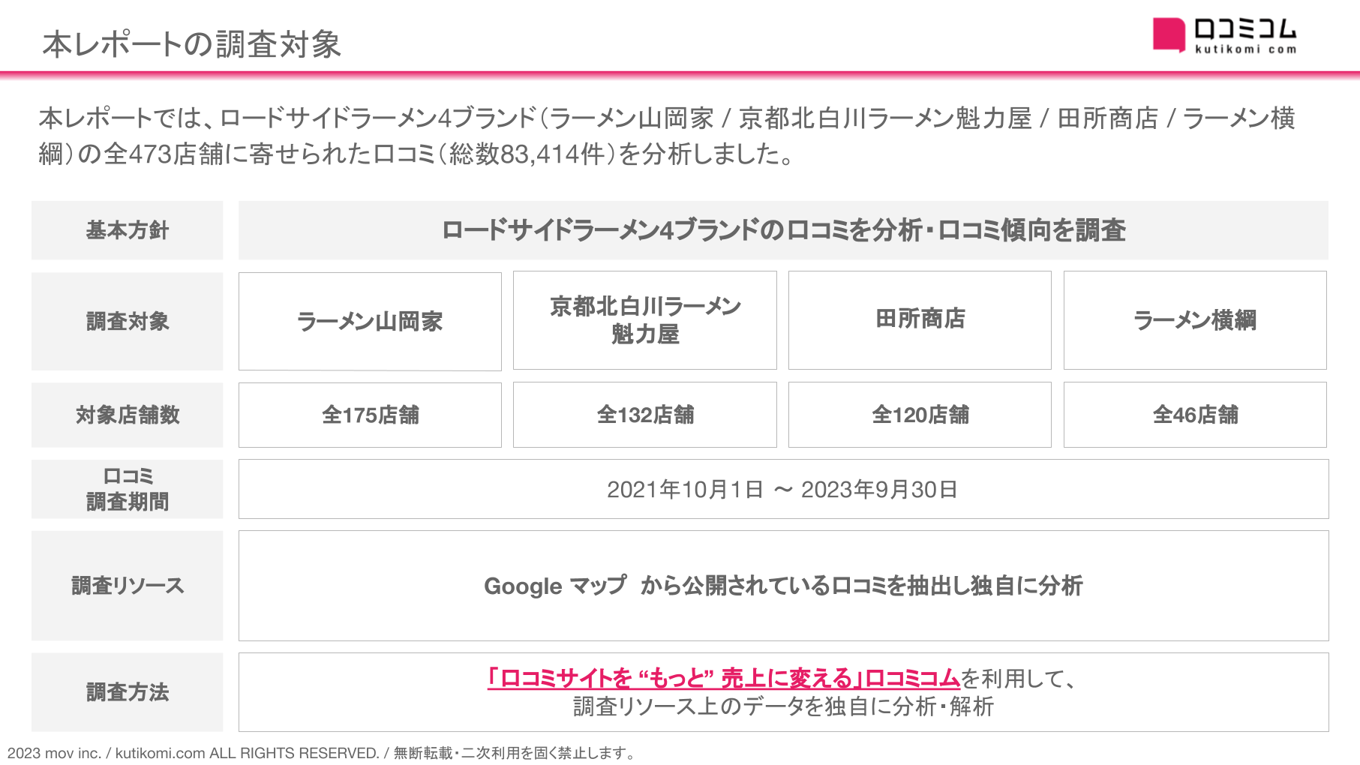Select the ラーメン山岡家 brand cell
1360x765 pixels.
pyautogui.click(x=370, y=321)
